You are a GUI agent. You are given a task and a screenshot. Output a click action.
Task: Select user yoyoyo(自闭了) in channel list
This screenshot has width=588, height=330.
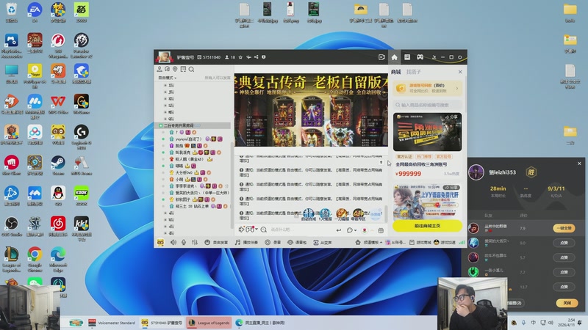click(188, 139)
